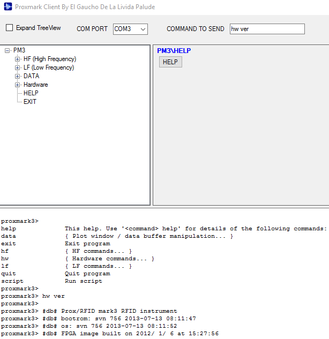The width and height of the screenshot is (329, 339).
Task: Open the COM PORT dropdown
Action: [130, 29]
